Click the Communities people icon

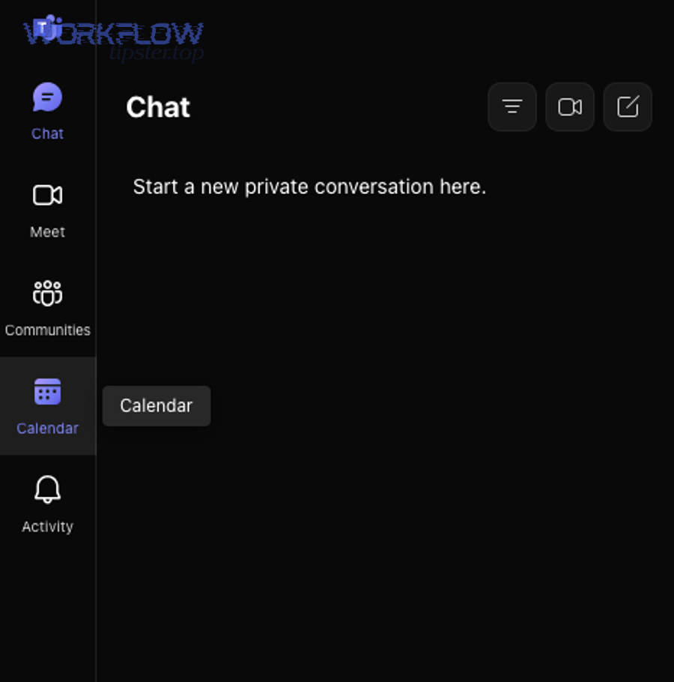coord(47,293)
